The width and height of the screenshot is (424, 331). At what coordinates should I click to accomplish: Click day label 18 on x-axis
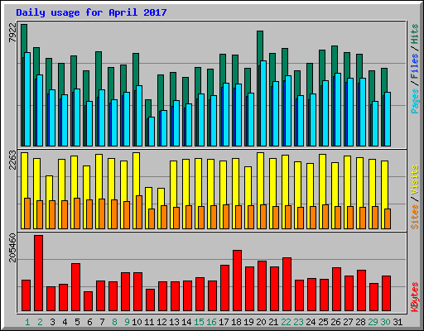tap(236, 322)
